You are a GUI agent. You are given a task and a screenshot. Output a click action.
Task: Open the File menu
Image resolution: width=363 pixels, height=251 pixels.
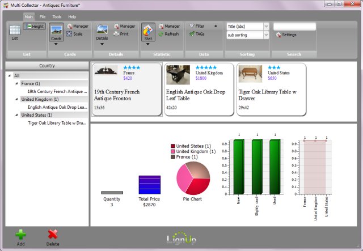[43, 17]
